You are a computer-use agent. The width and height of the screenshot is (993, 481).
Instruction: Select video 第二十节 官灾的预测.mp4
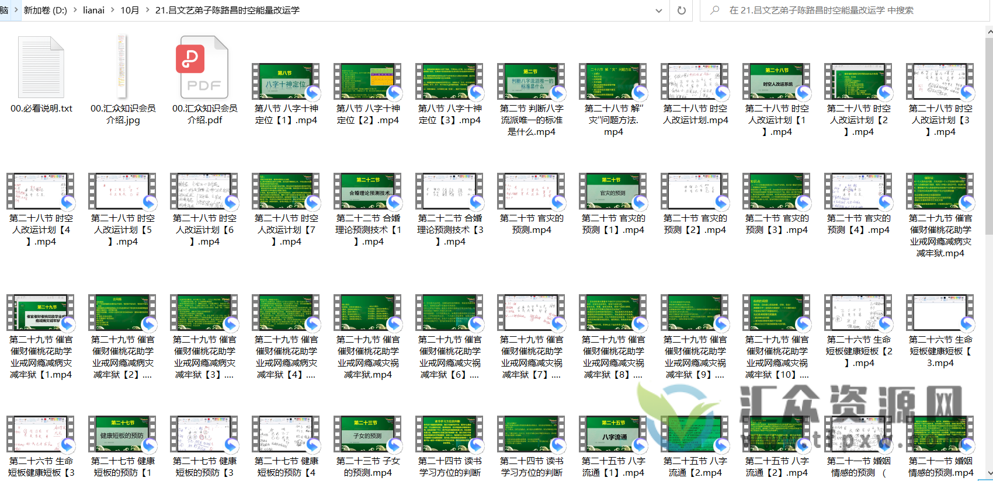(531, 191)
